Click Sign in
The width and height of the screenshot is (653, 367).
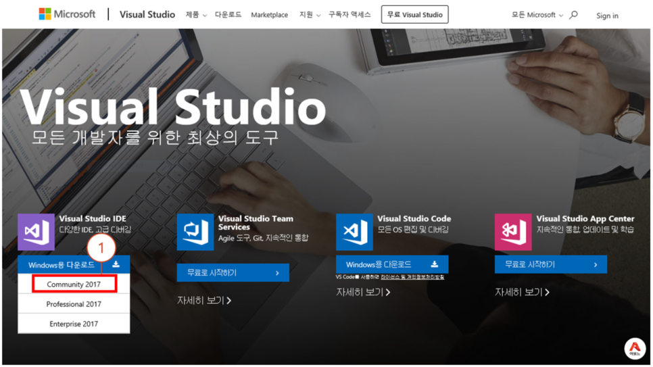(x=607, y=16)
